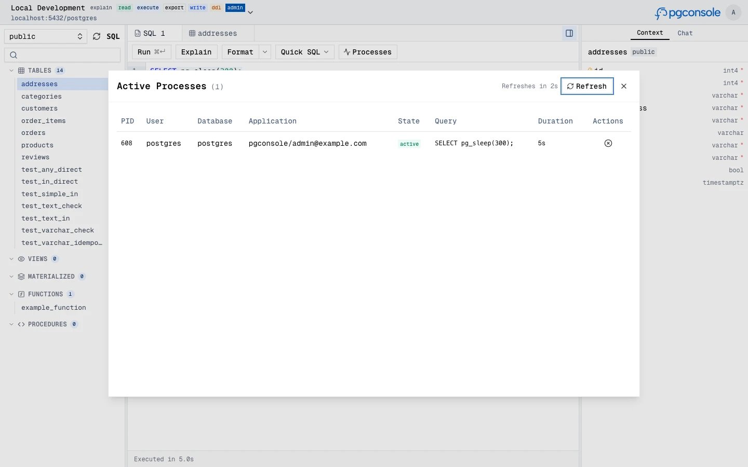Open the Format options dropdown arrow

(265, 52)
